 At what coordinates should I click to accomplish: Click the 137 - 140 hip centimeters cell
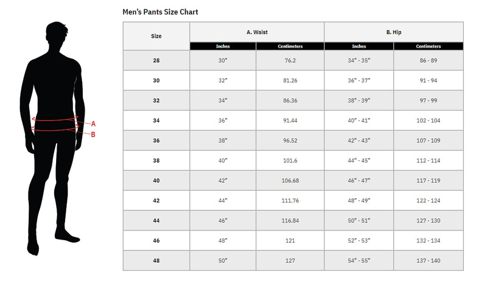tap(429, 260)
